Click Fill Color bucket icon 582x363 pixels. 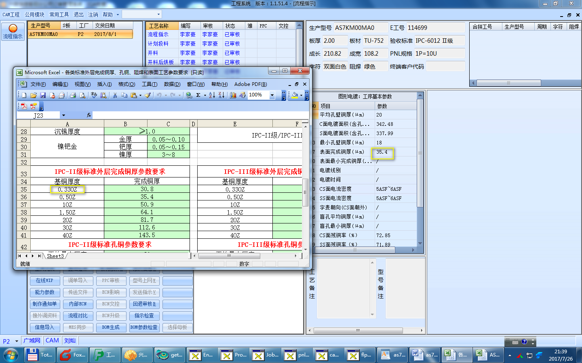[295, 95]
